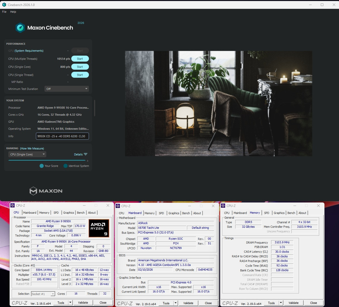Click Close button in CPU-Z Mainboard window

208,303
